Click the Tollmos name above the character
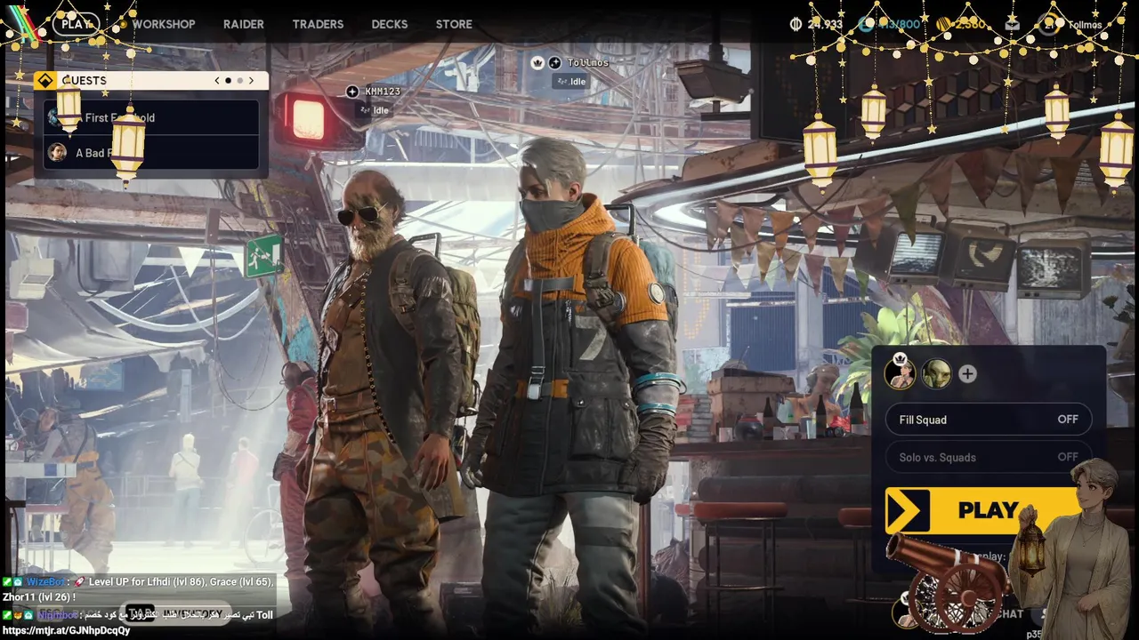The image size is (1139, 640). coord(588,62)
